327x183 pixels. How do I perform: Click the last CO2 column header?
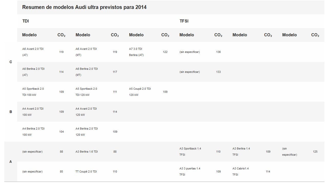(315, 35)
